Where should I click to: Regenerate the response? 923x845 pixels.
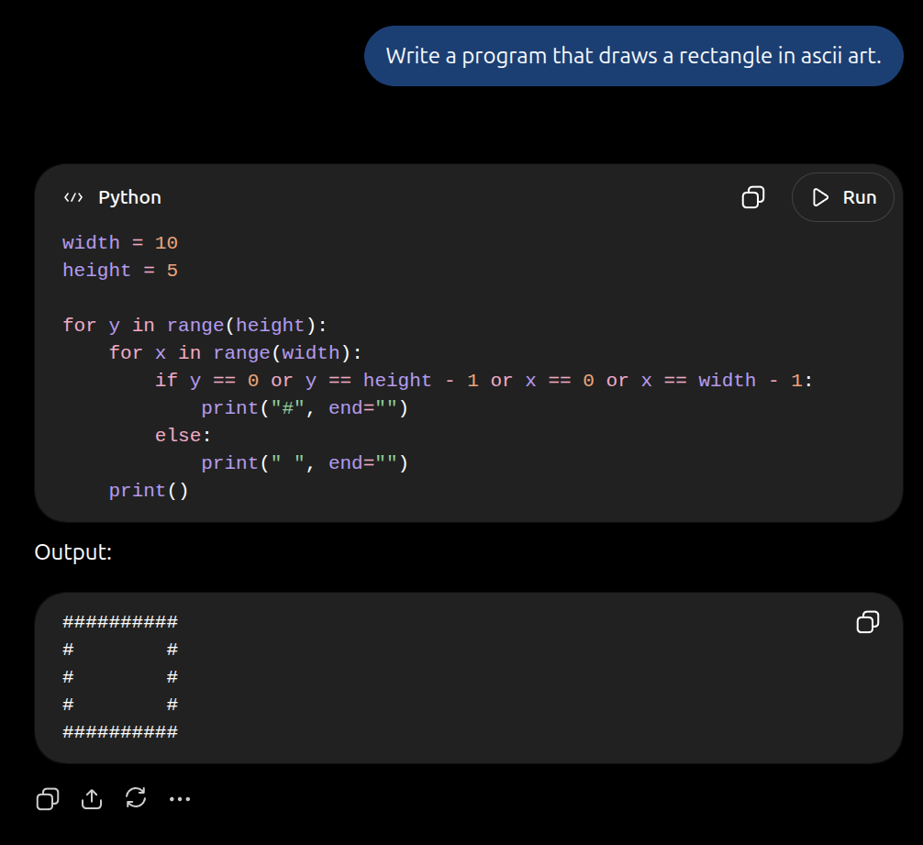136,798
